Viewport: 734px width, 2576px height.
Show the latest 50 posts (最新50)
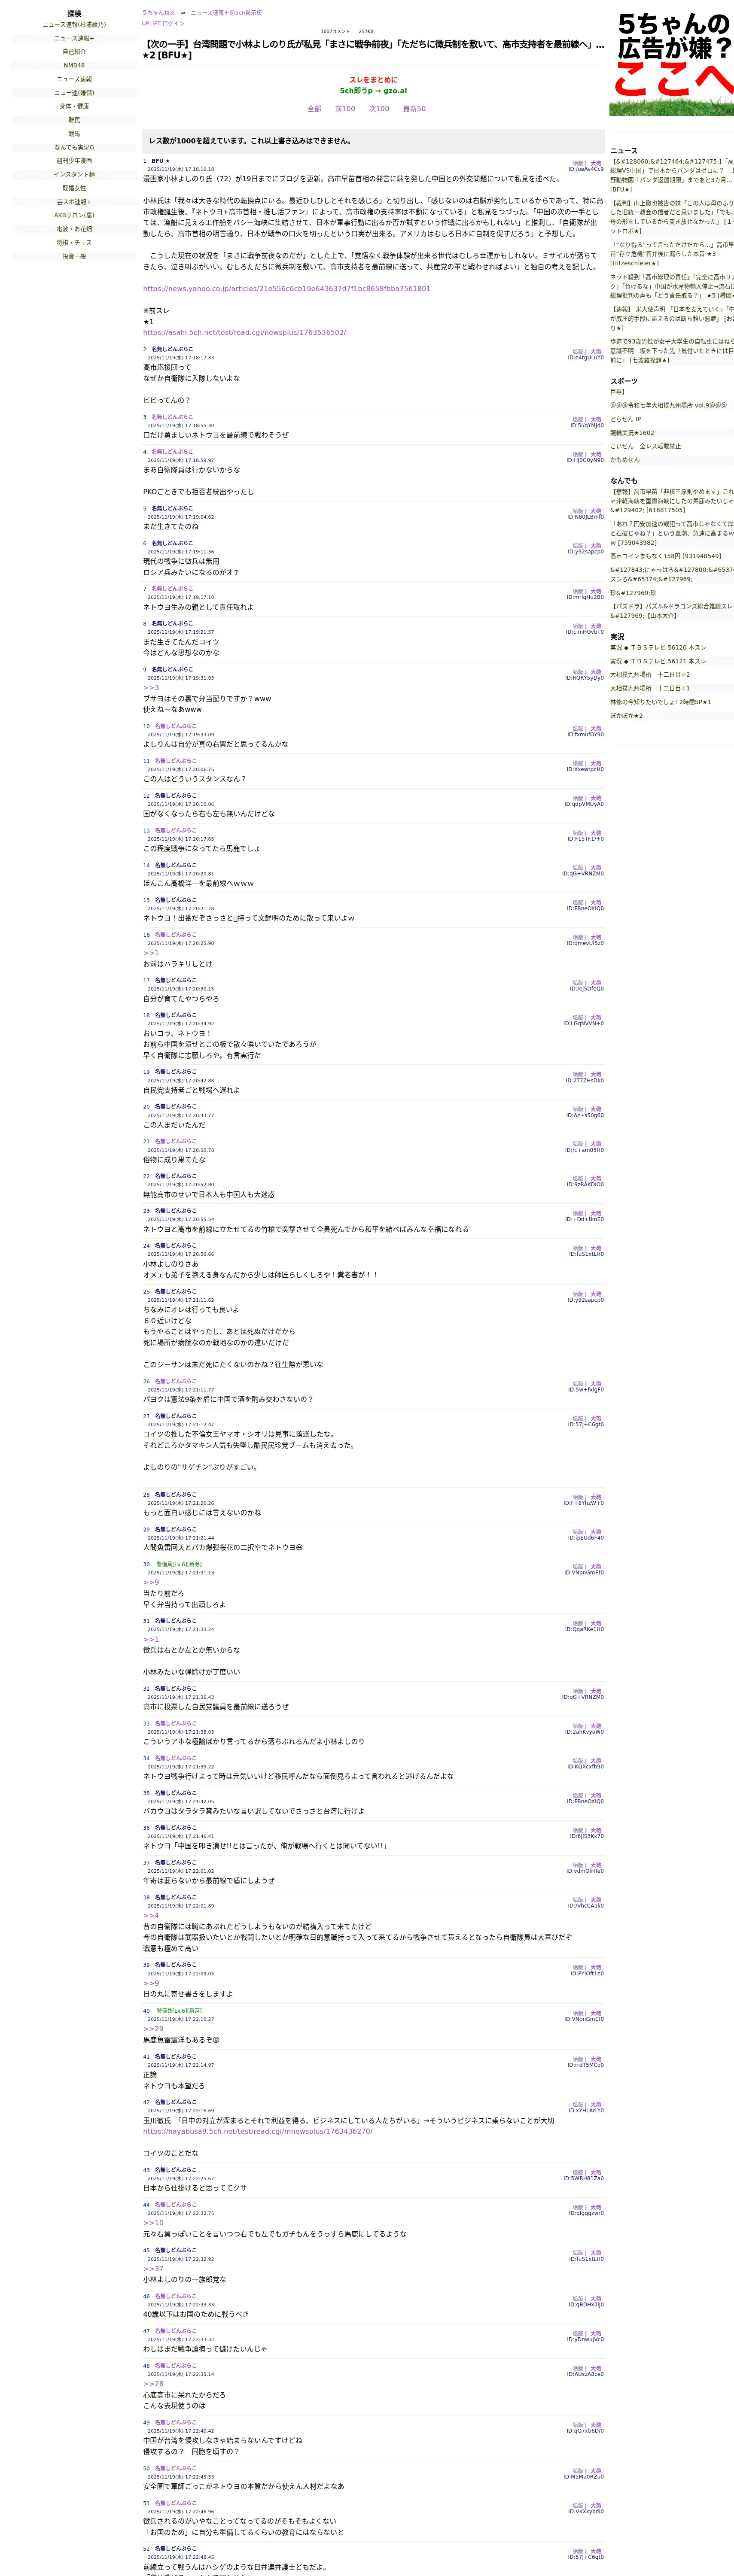(x=414, y=109)
